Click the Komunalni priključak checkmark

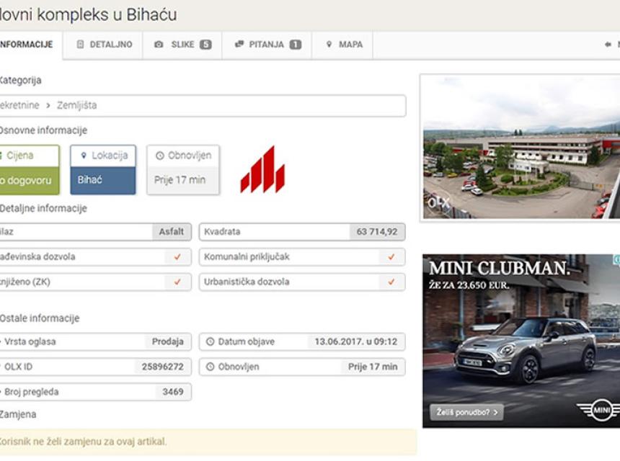391,257
